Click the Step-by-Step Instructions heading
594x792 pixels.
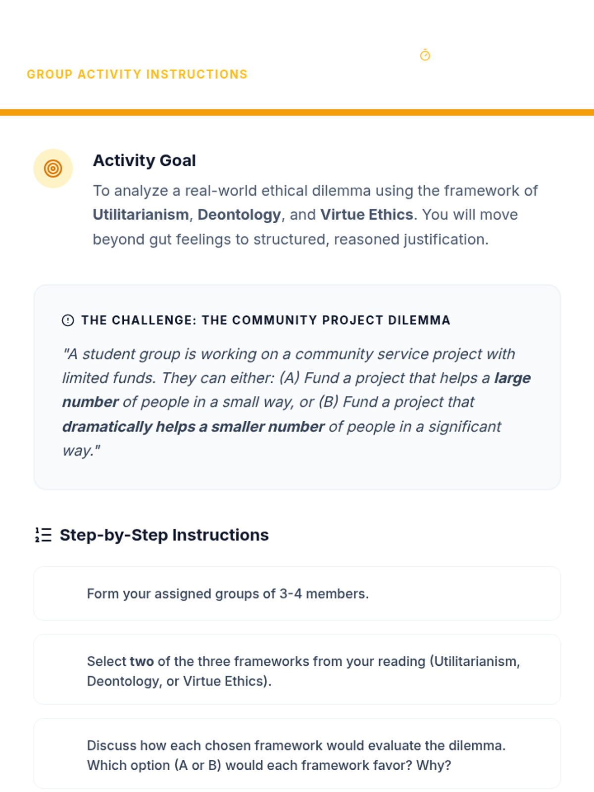pyautogui.click(x=164, y=535)
